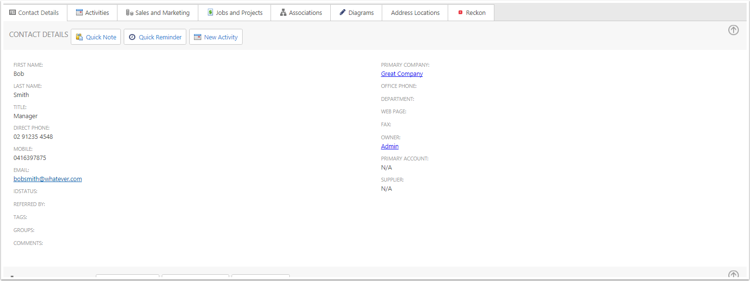Click the mobile number 0416397875
The width and height of the screenshot is (750, 281).
[30, 158]
